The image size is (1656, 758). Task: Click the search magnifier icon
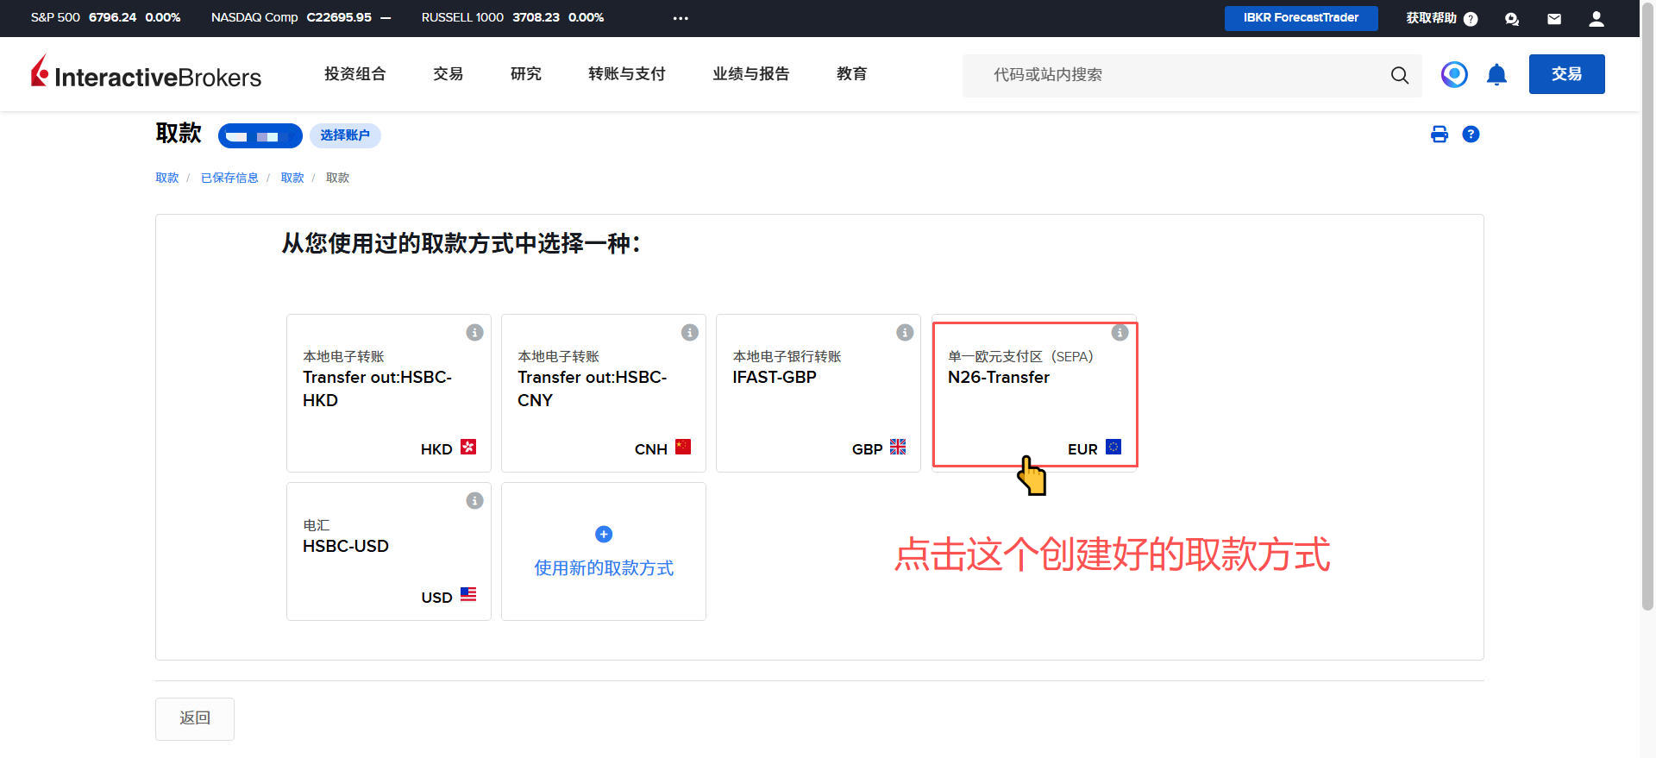[1399, 75]
